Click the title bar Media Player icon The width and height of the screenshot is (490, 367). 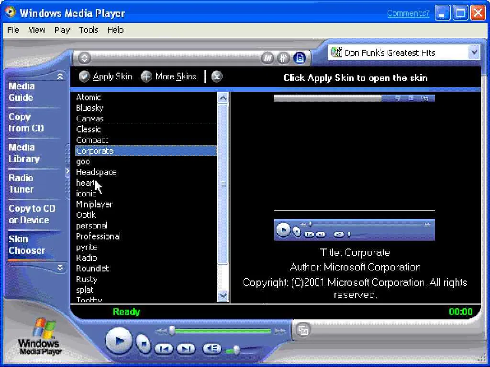coord(11,12)
